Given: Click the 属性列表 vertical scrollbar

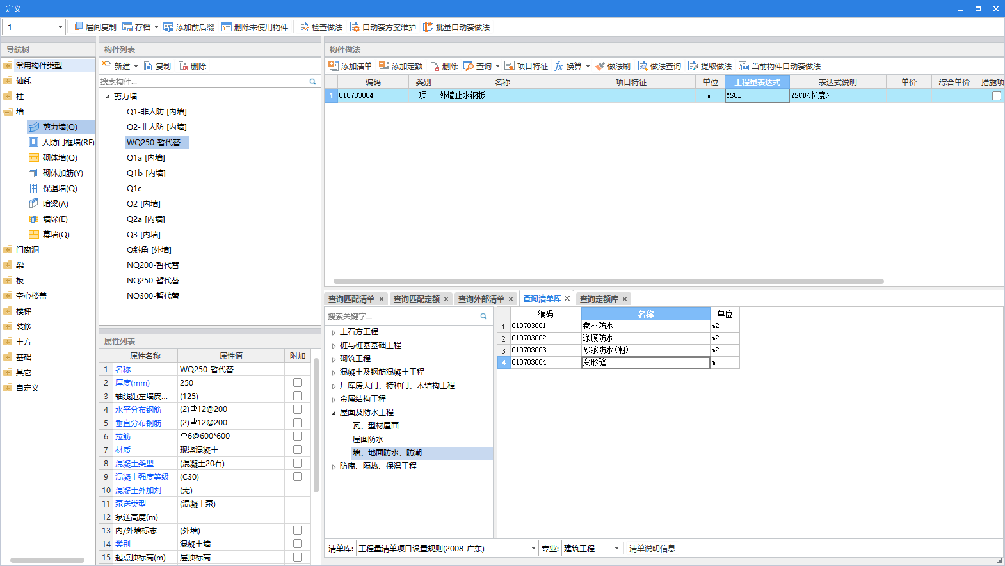Looking at the screenshot, I should 316,425.
